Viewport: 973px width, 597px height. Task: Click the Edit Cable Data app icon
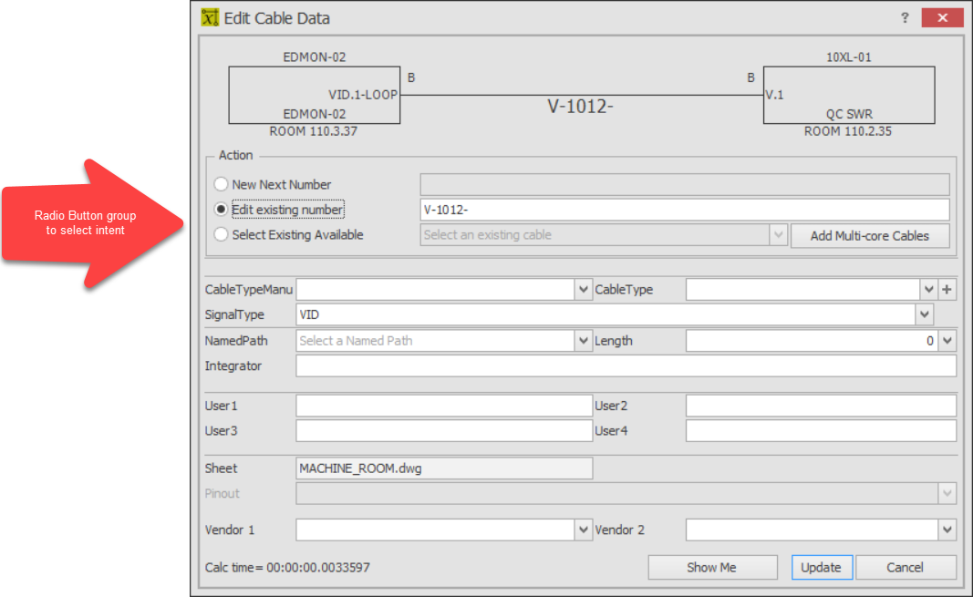(x=210, y=18)
